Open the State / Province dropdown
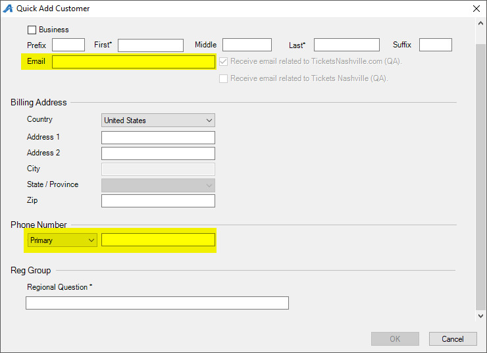Viewport: 487px width, 353px height. (158, 185)
